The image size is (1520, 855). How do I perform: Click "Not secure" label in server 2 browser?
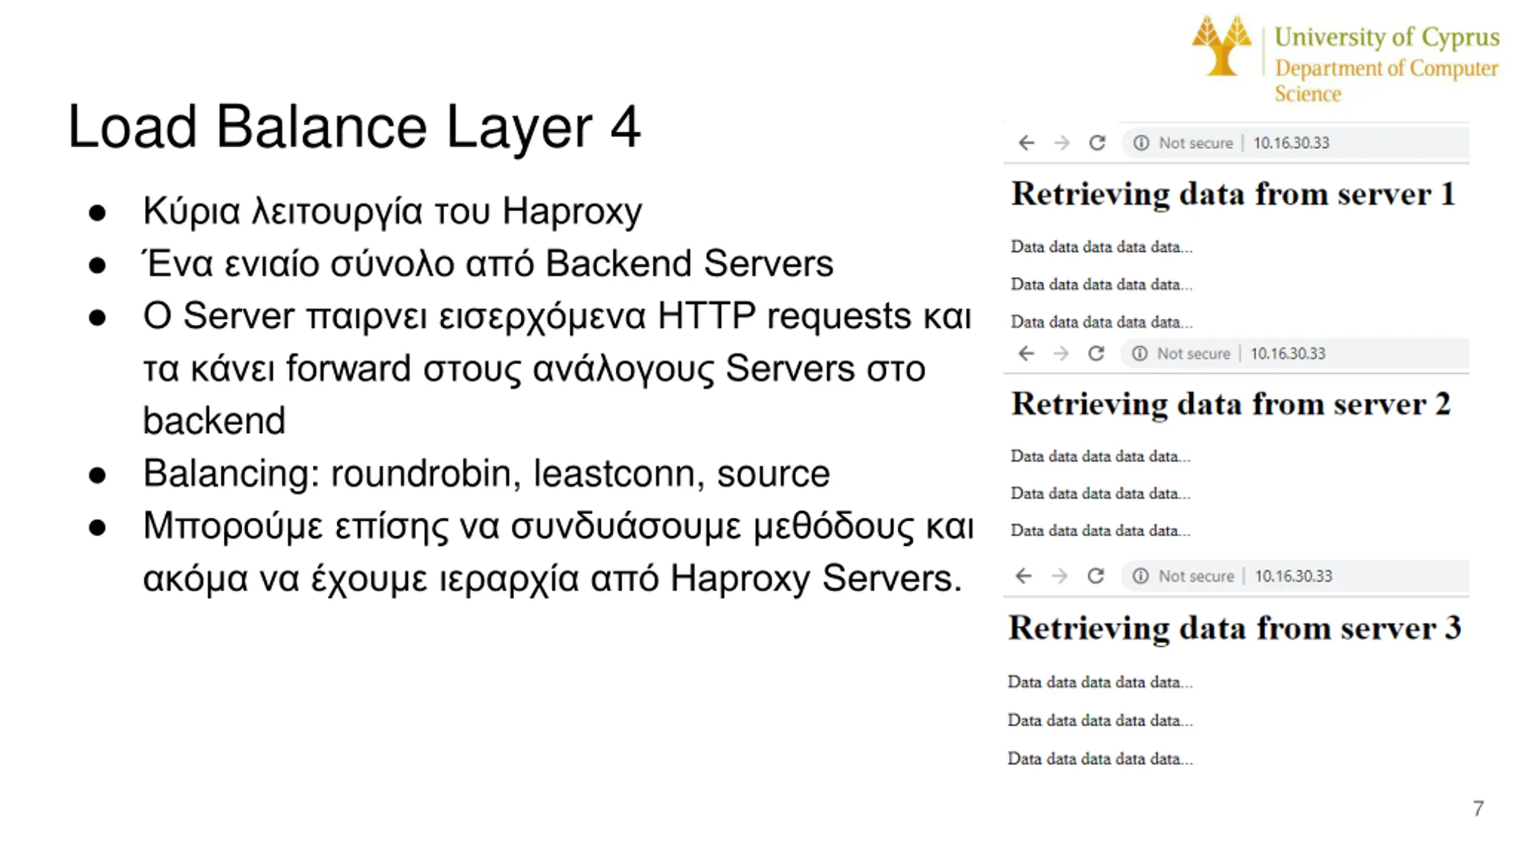[x=1193, y=354]
